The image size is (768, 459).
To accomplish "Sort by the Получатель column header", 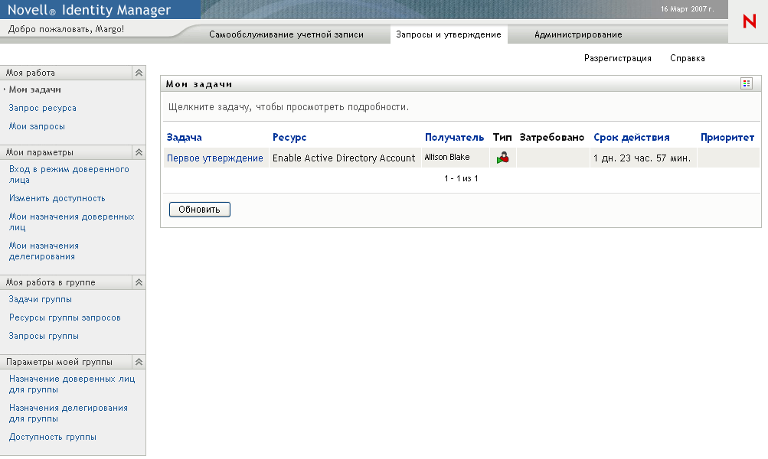I will tap(454, 138).
